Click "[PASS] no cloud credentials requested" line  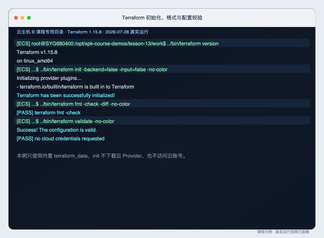click(x=60, y=138)
